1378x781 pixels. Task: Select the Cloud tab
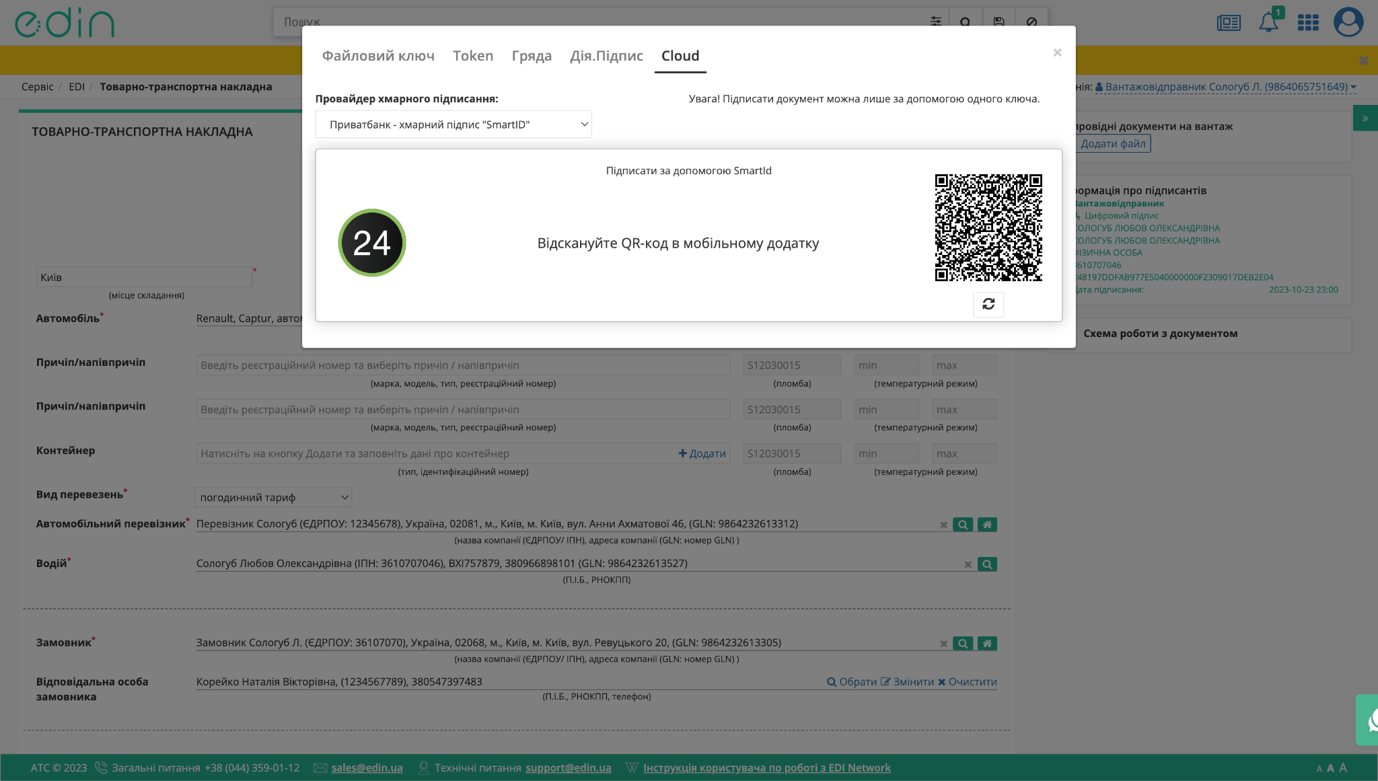[x=680, y=56]
